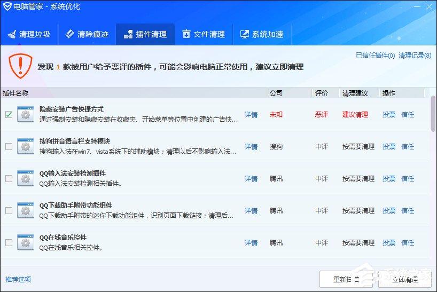The image size is (437, 292).
Task: Check the 搜狗拼音语言栏支持模块 checkbox
Action: pos(9,146)
